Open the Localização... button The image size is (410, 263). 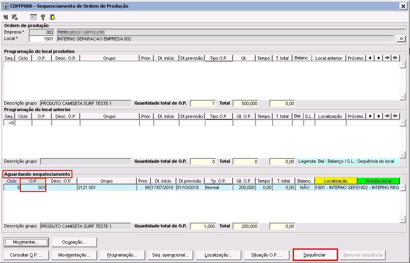click(x=219, y=255)
